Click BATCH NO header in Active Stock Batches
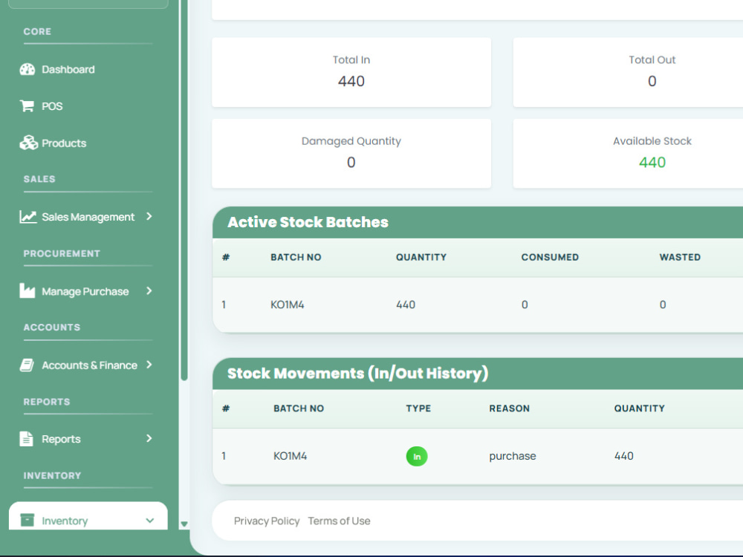 (296, 257)
